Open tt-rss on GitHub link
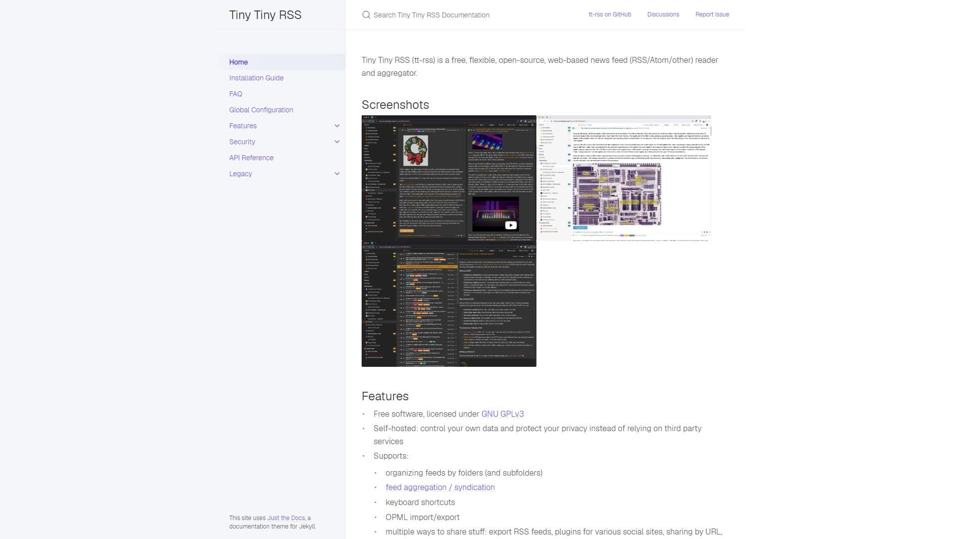The width and height of the screenshot is (959, 539). click(x=610, y=14)
